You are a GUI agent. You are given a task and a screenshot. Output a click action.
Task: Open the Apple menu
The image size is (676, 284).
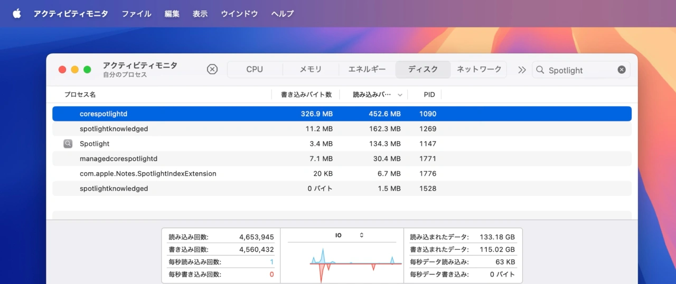click(x=17, y=14)
